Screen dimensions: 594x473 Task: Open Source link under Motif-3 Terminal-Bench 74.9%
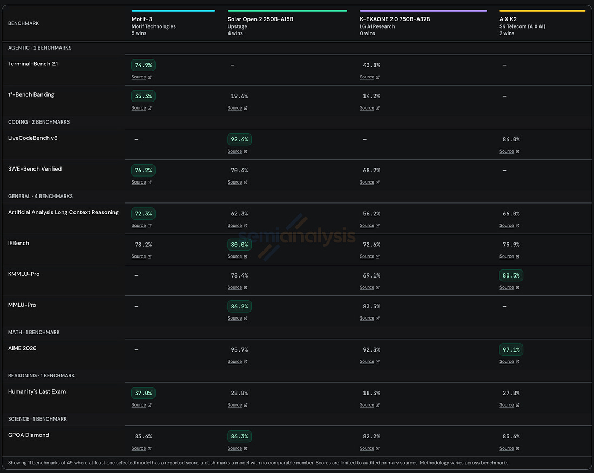[x=139, y=77]
